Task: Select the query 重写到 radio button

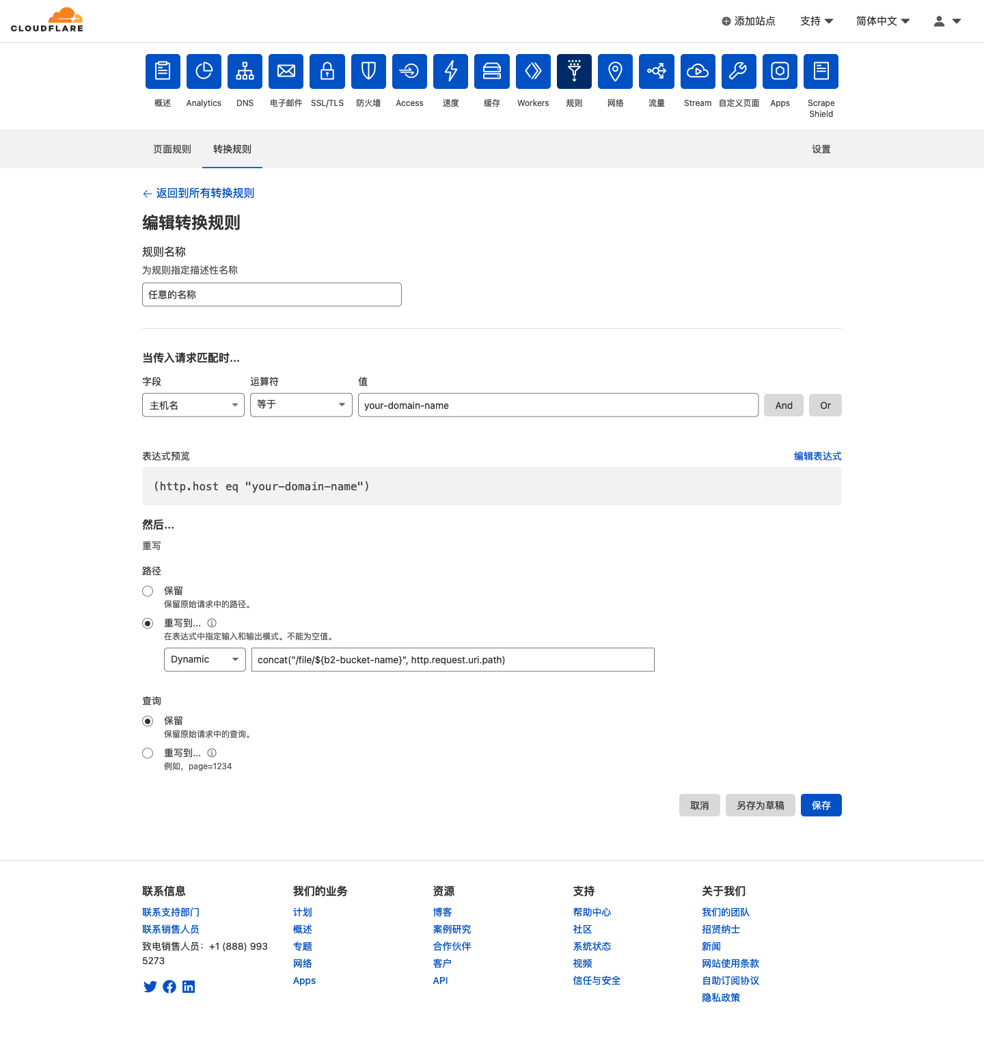Action: [x=148, y=753]
